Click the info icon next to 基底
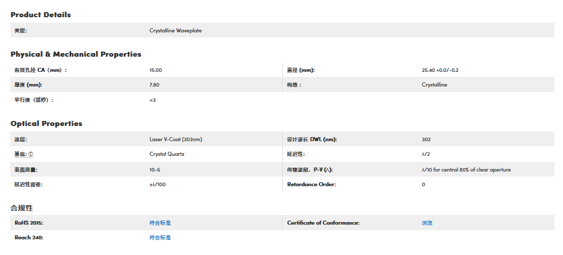 pyautogui.click(x=31, y=154)
